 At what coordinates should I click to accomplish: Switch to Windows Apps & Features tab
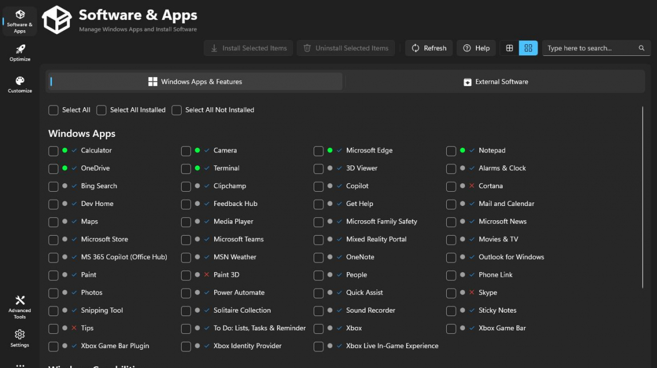click(x=195, y=82)
